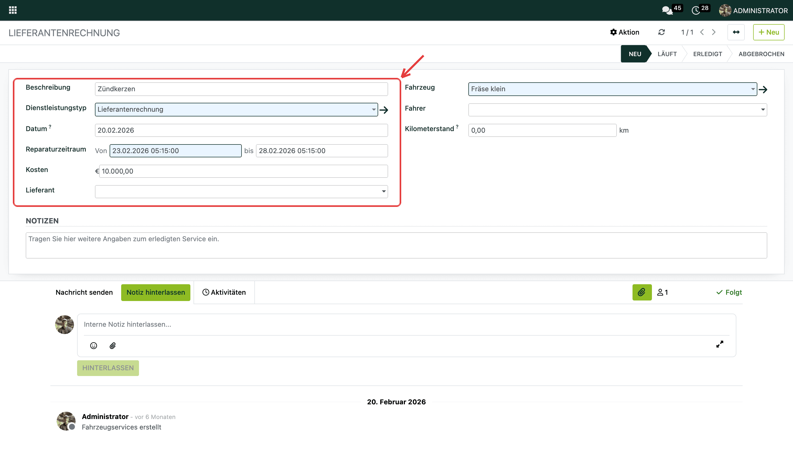Click the Notizen text area
The width and height of the screenshot is (793, 451).
(x=396, y=245)
